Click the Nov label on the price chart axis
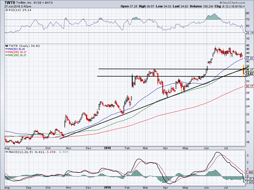This screenshot has height=190, width=254. pos(69,148)
